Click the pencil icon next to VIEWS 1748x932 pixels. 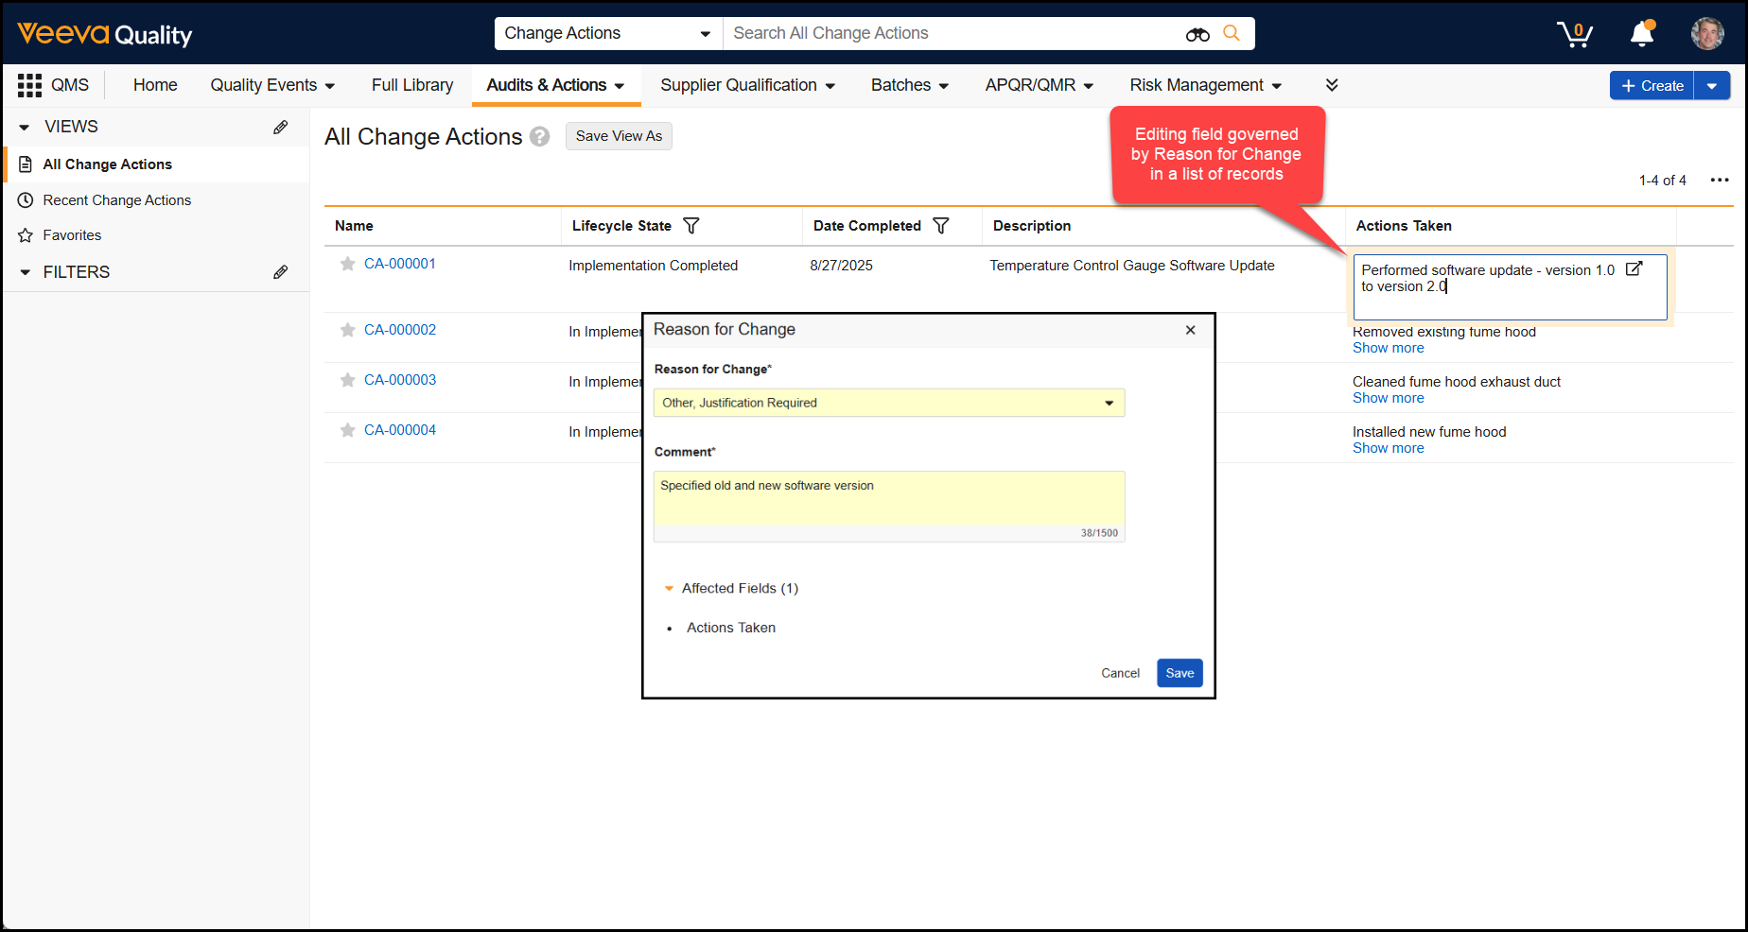[x=281, y=127]
